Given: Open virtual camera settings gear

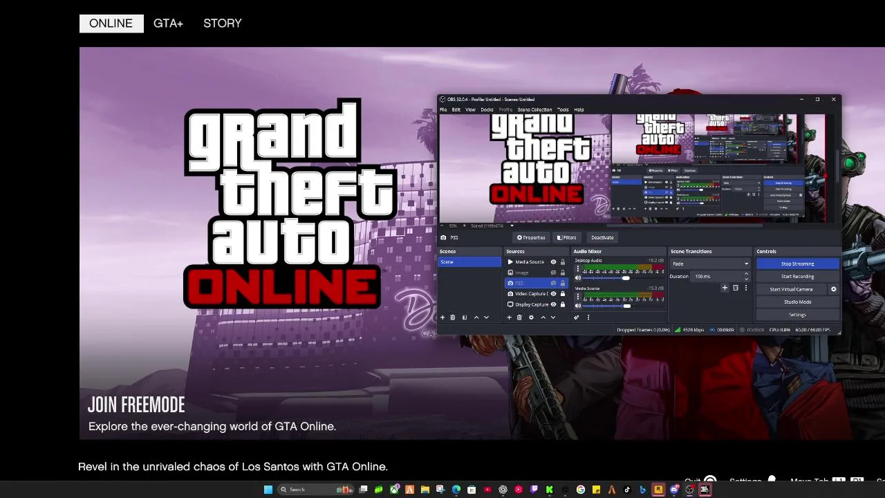Looking at the screenshot, I should coord(833,289).
